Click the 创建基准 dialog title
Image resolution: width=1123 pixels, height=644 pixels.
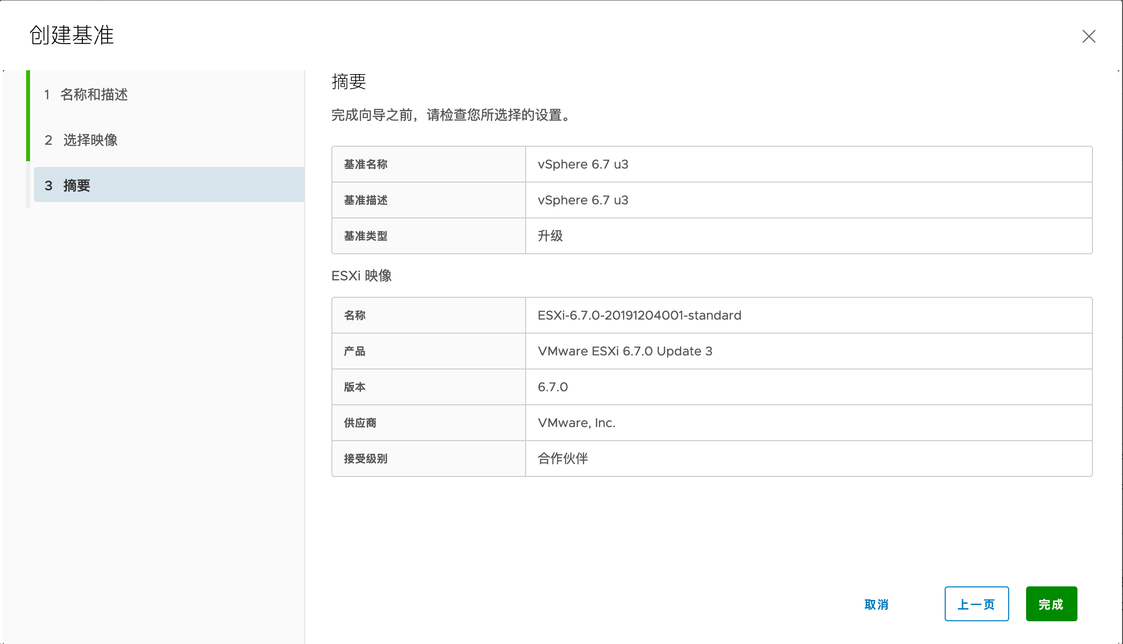click(71, 35)
